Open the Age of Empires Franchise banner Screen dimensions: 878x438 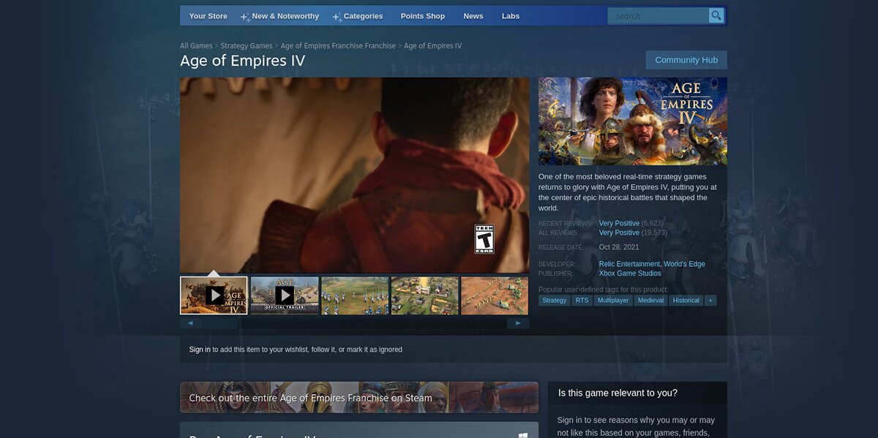tap(359, 398)
